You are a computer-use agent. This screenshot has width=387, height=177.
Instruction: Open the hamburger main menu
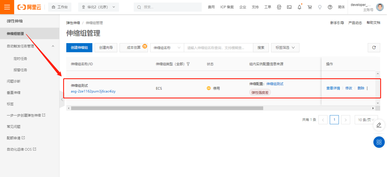7,7
